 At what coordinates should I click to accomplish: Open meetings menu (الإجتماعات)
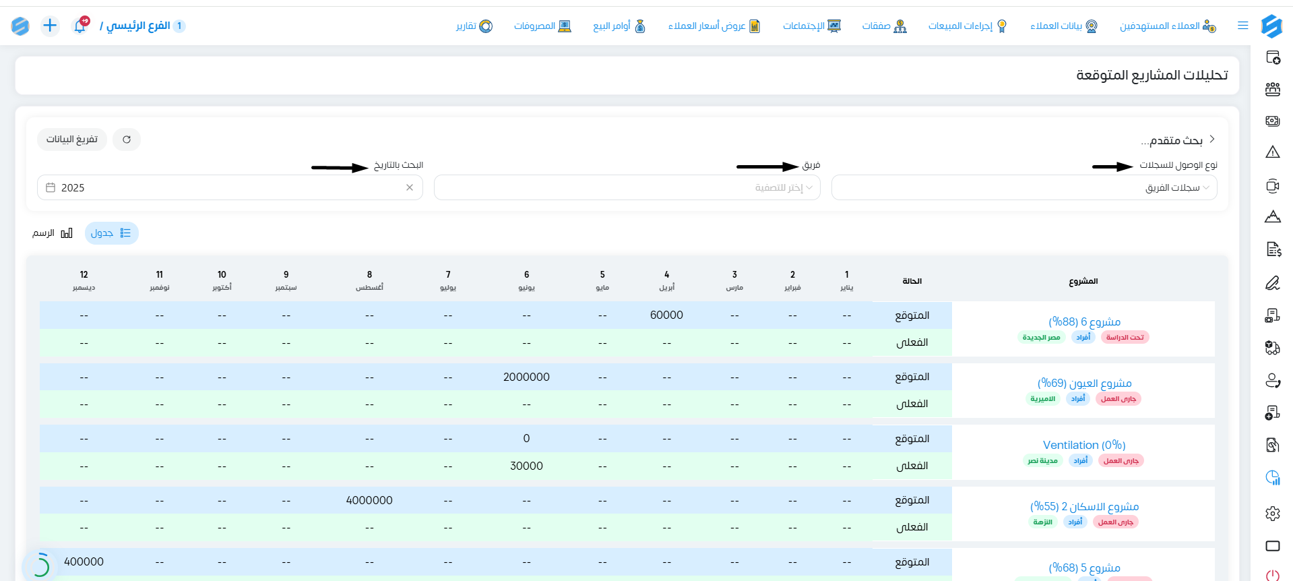pos(812,26)
